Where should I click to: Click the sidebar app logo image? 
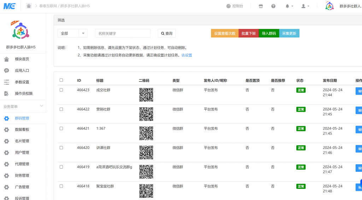pos(20,30)
